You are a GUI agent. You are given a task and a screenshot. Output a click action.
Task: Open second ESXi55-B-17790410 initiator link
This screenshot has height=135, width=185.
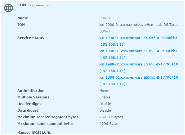click(139, 77)
